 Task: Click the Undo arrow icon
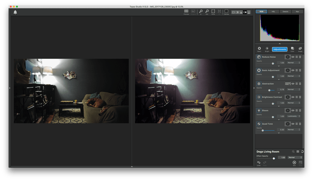(259, 162)
